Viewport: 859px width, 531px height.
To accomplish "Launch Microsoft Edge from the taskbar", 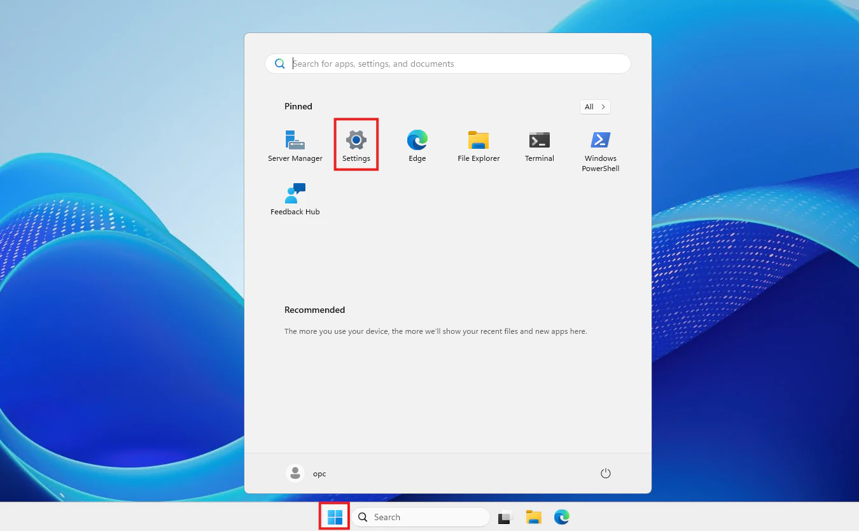I will tap(561, 517).
